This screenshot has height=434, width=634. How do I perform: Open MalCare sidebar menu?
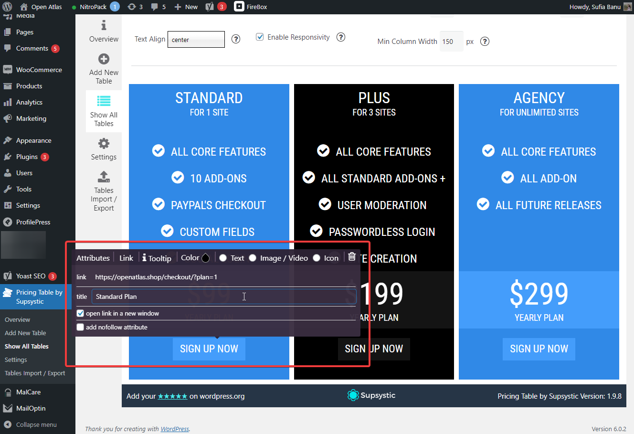pyautogui.click(x=28, y=392)
